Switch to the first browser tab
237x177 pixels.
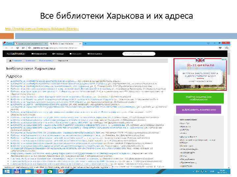pyautogui.click(x=31, y=44)
